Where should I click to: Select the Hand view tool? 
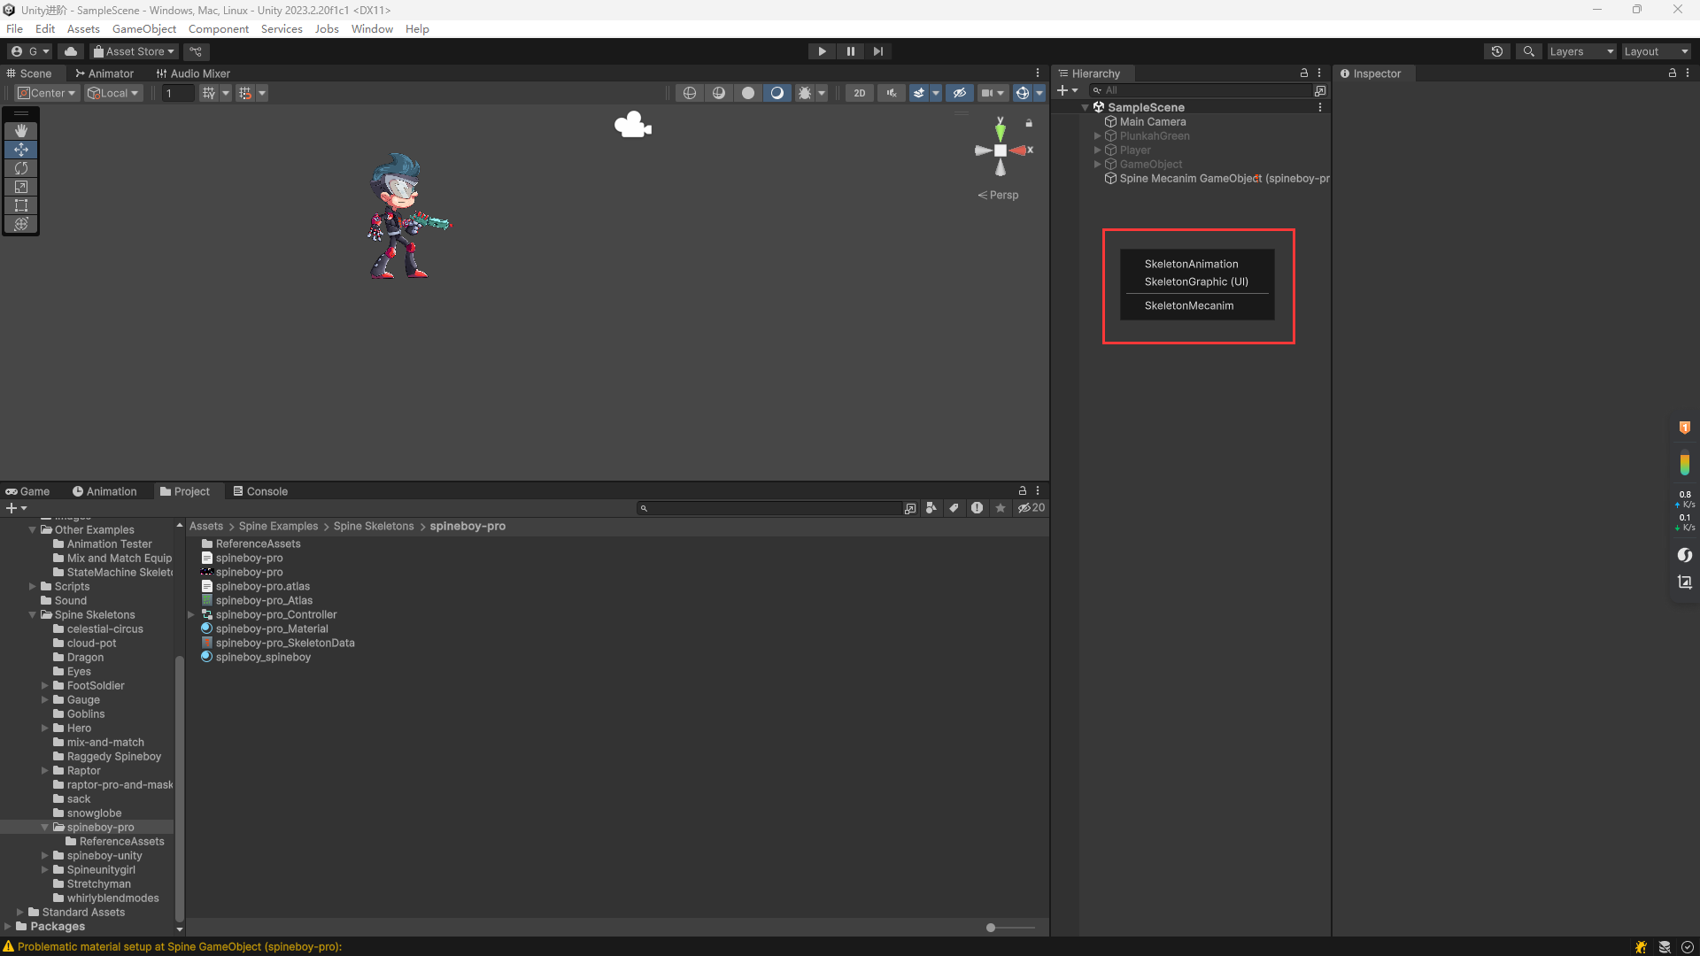coord(21,131)
